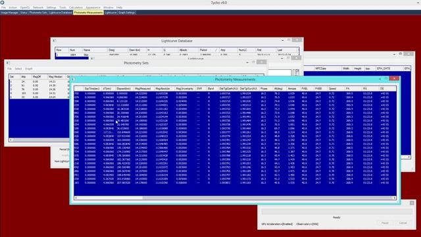Close the Photometry Measurements window
421x237 pixels.
[x=394, y=78]
